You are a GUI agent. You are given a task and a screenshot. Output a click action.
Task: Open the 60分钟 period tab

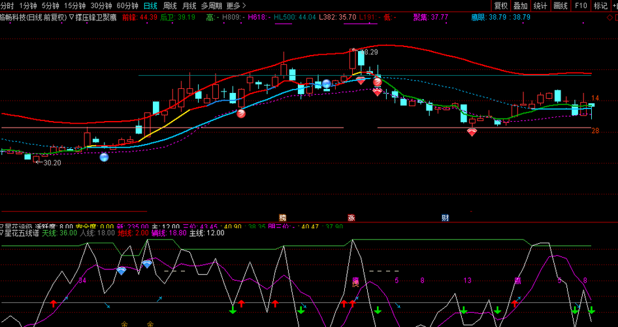(x=127, y=6)
